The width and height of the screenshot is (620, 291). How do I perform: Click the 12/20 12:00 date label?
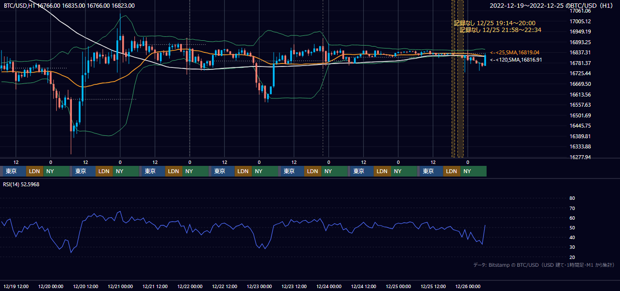tap(85, 286)
